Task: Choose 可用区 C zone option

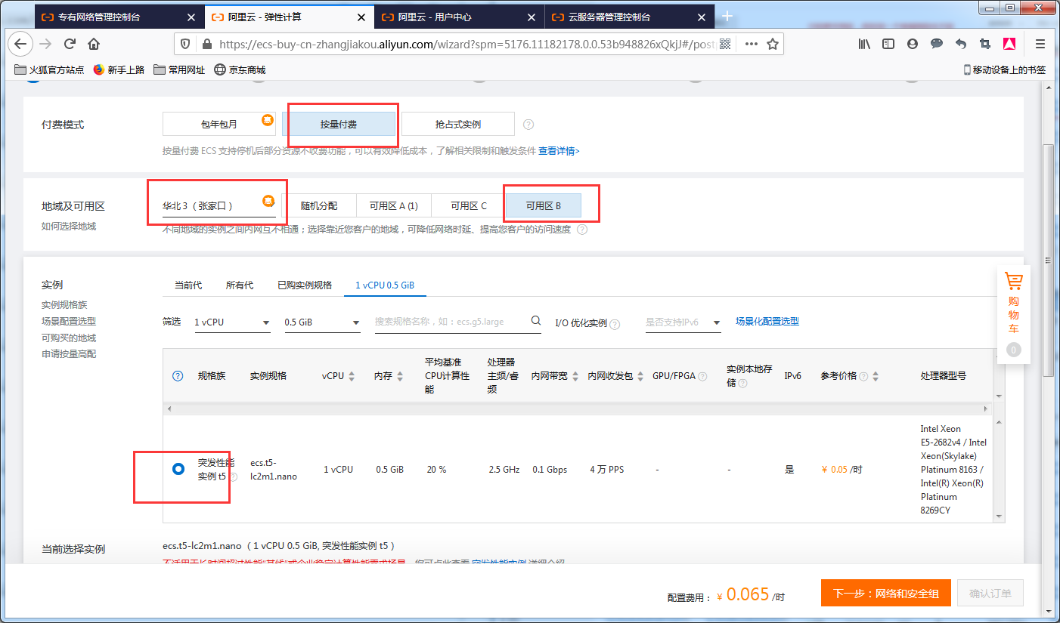Action: [x=468, y=205]
